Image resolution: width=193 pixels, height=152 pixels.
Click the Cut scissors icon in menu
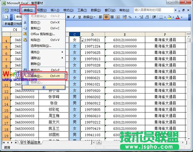coord(25,22)
